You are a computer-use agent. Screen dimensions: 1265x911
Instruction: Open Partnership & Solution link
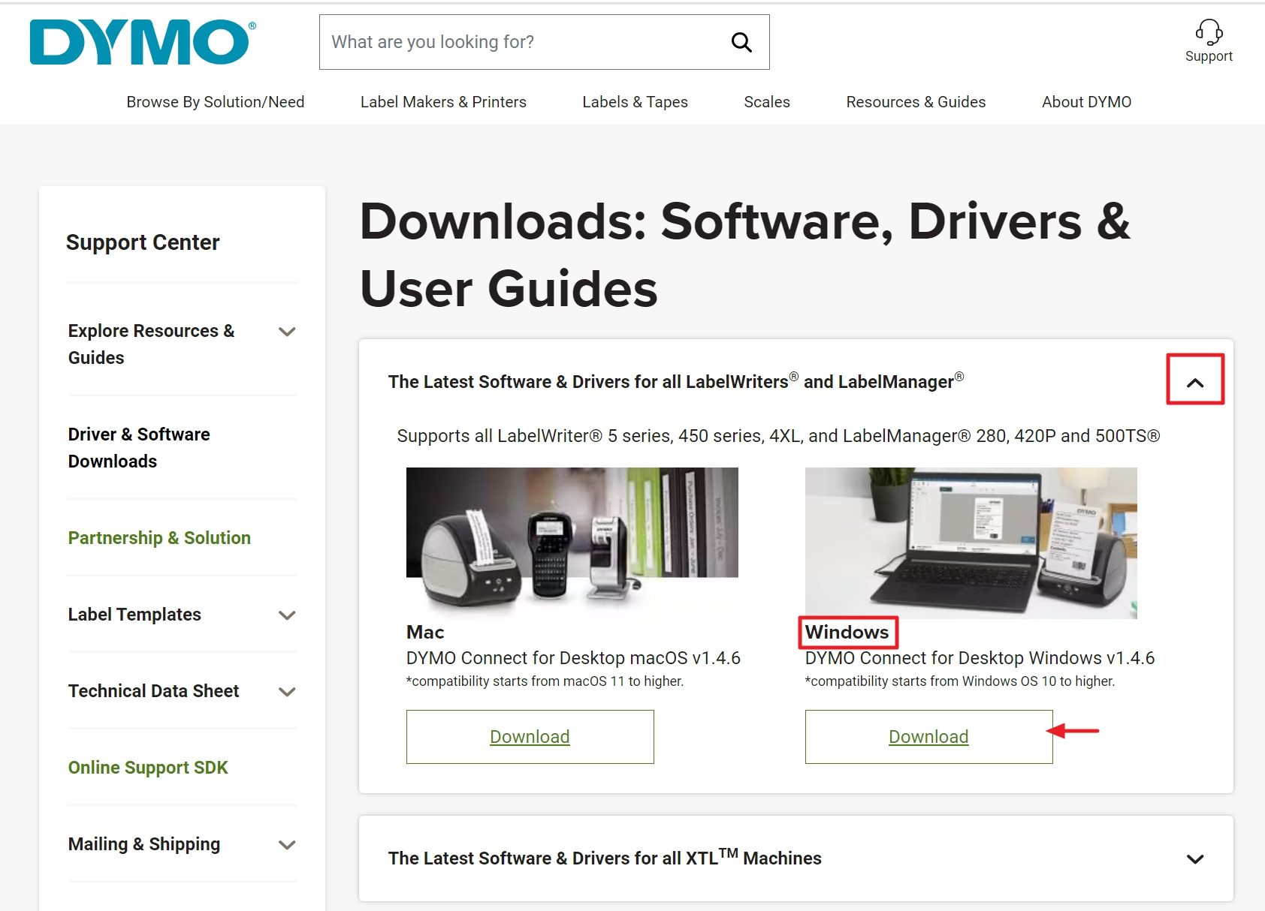tap(159, 538)
